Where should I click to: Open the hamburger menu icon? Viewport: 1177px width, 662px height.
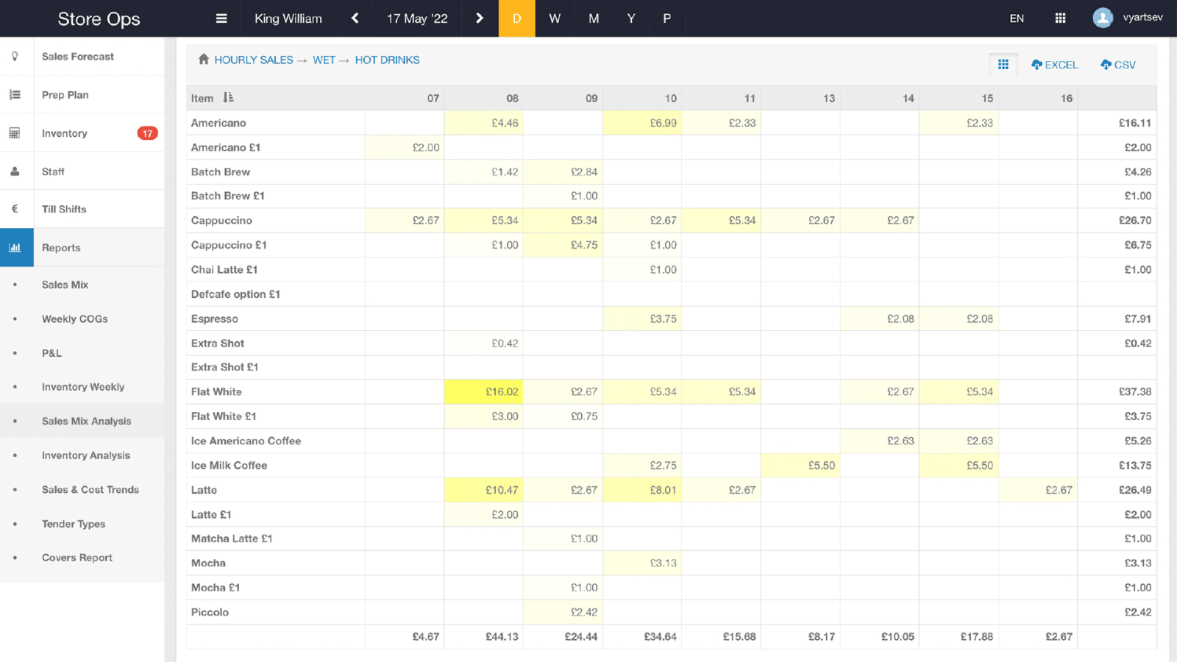point(221,18)
